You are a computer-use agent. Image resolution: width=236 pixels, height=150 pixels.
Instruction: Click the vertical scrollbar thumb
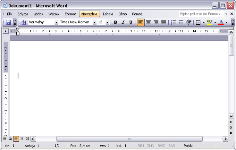(231, 45)
